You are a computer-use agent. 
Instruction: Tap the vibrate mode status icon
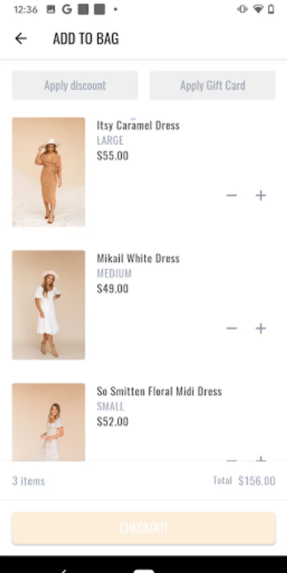pos(243,9)
